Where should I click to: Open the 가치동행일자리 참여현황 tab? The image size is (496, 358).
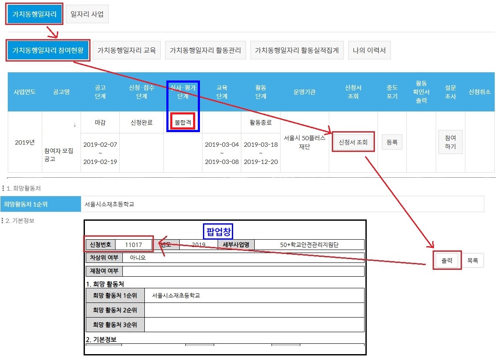coord(48,50)
